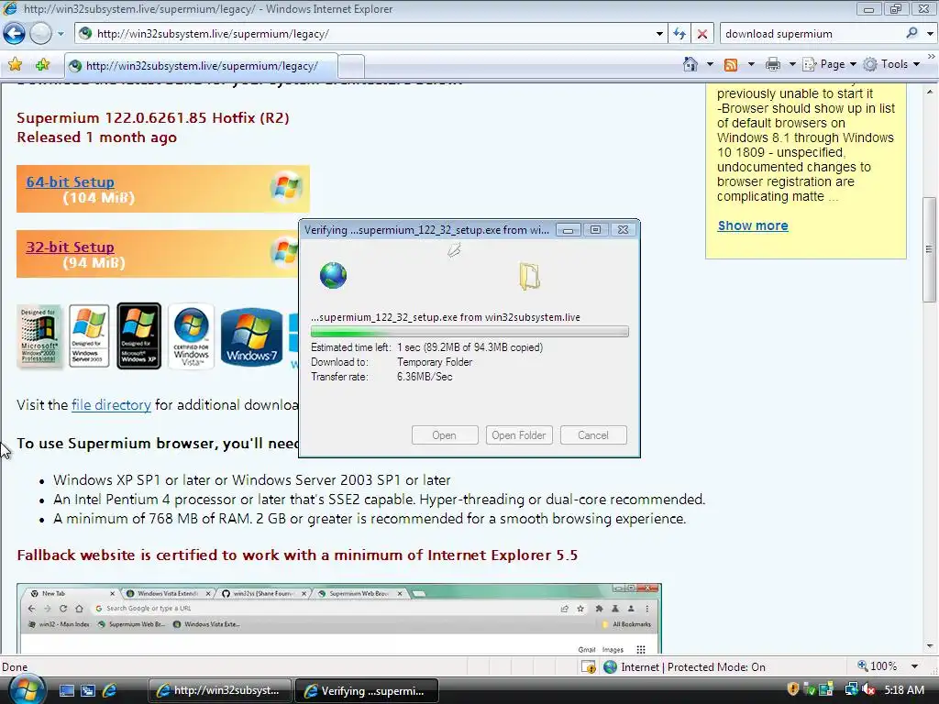The width and height of the screenshot is (939, 704).
Task: Expand the Feeds dropdown arrow
Action: [x=751, y=64]
